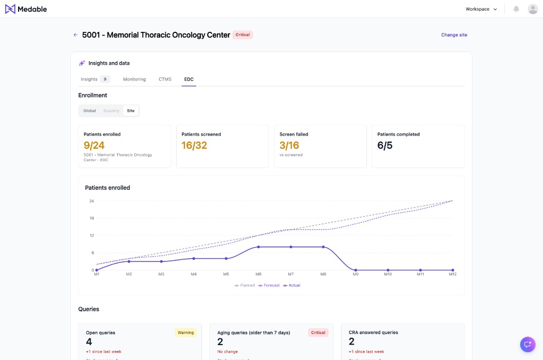This screenshot has height=360, width=543.
Task: Select the EDC tab
Action: [189, 80]
